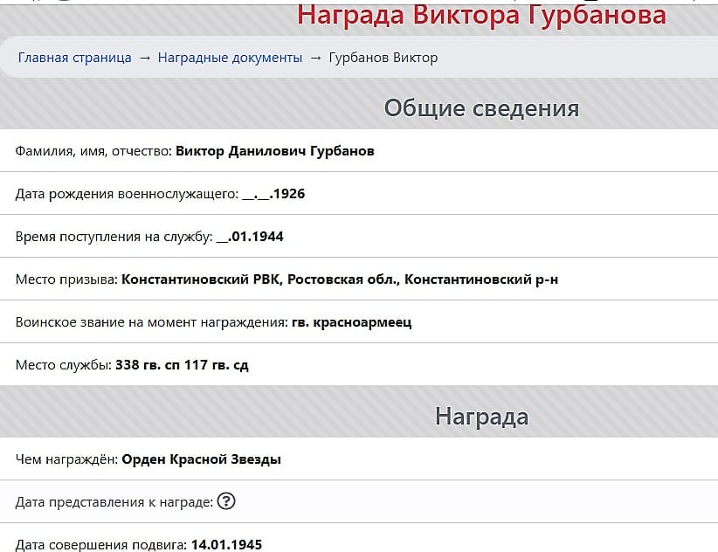The height and width of the screenshot is (552, 718).
Task: Select the unit 338 гв. сп 117 гв. сд
Action: [x=182, y=365]
